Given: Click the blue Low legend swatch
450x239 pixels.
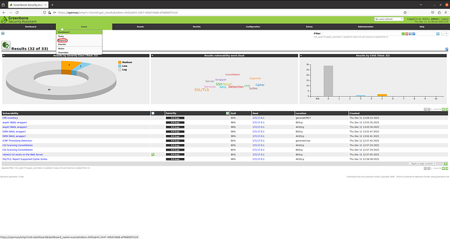Looking at the screenshot, I should point(120,66).
